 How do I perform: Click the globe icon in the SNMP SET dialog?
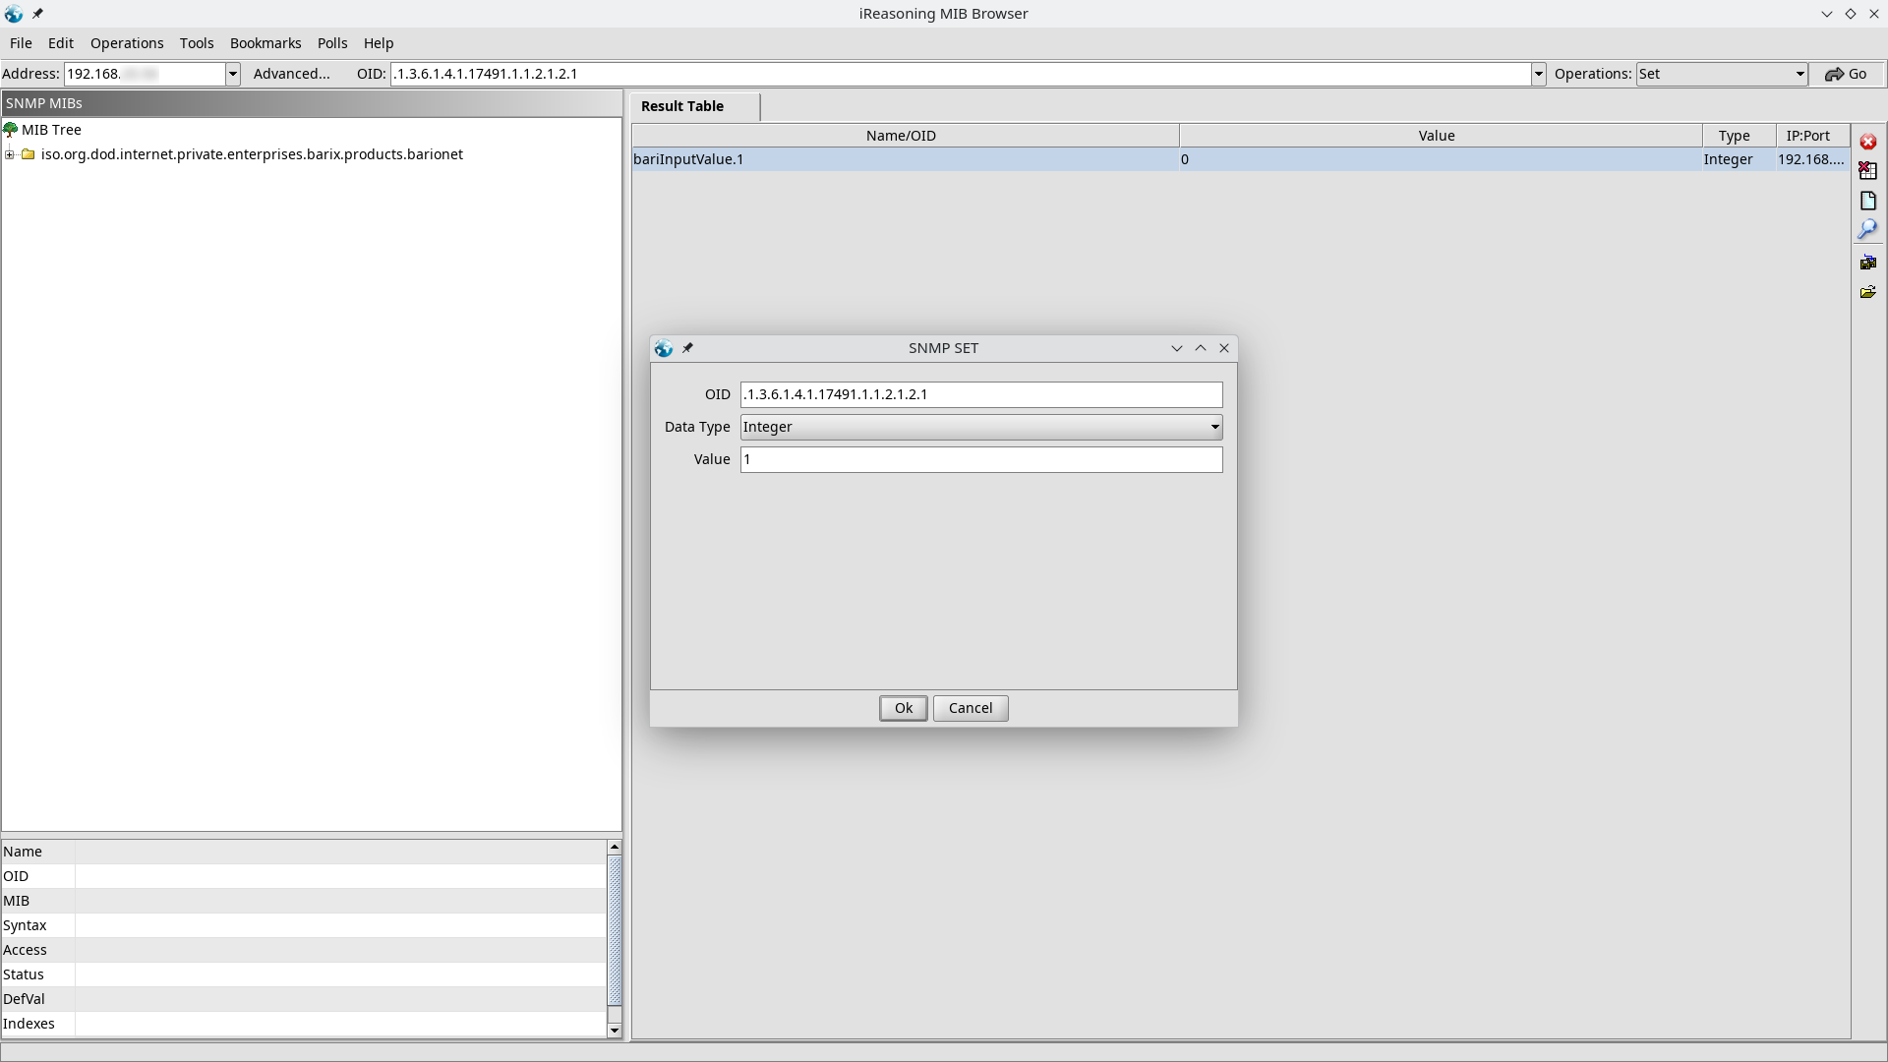pyautogui.click(x=664, y=348)
